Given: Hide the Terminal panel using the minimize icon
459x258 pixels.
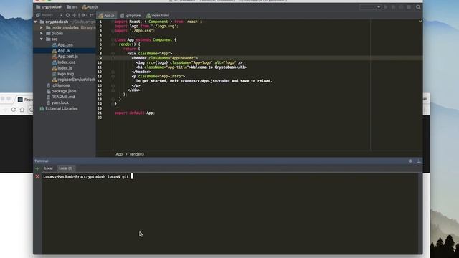Looking at the screenshot, I should [x=419, y=161].
